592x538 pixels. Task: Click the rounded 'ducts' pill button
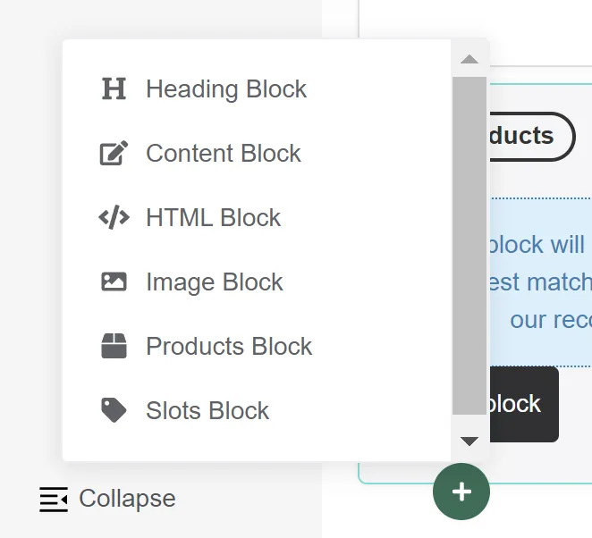pos(532,136)
